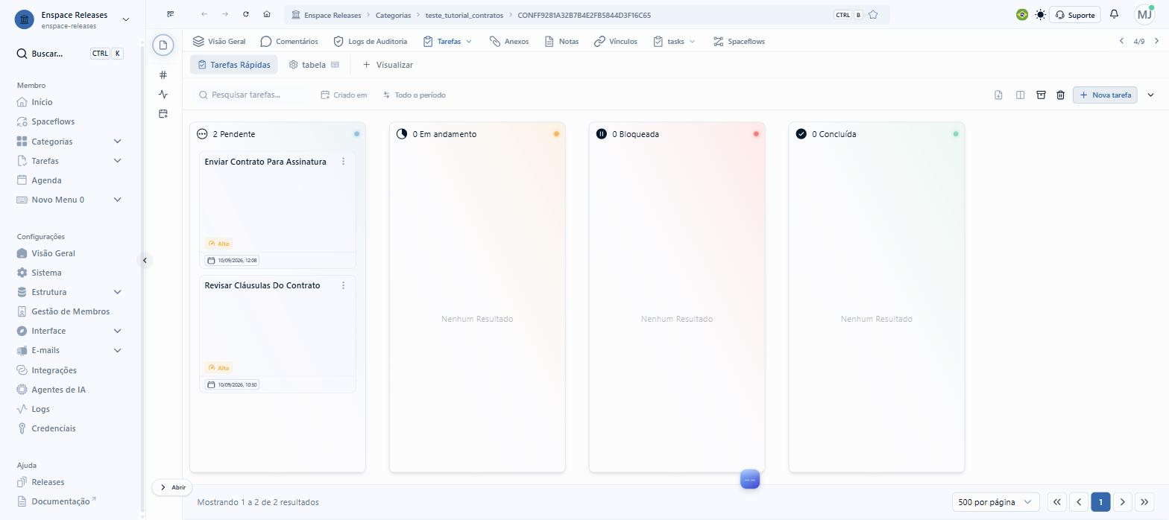Viewport: 1169px width, 520px height.
Task: Open the 500 por página dropdown
Action: (x=995, y=502)
